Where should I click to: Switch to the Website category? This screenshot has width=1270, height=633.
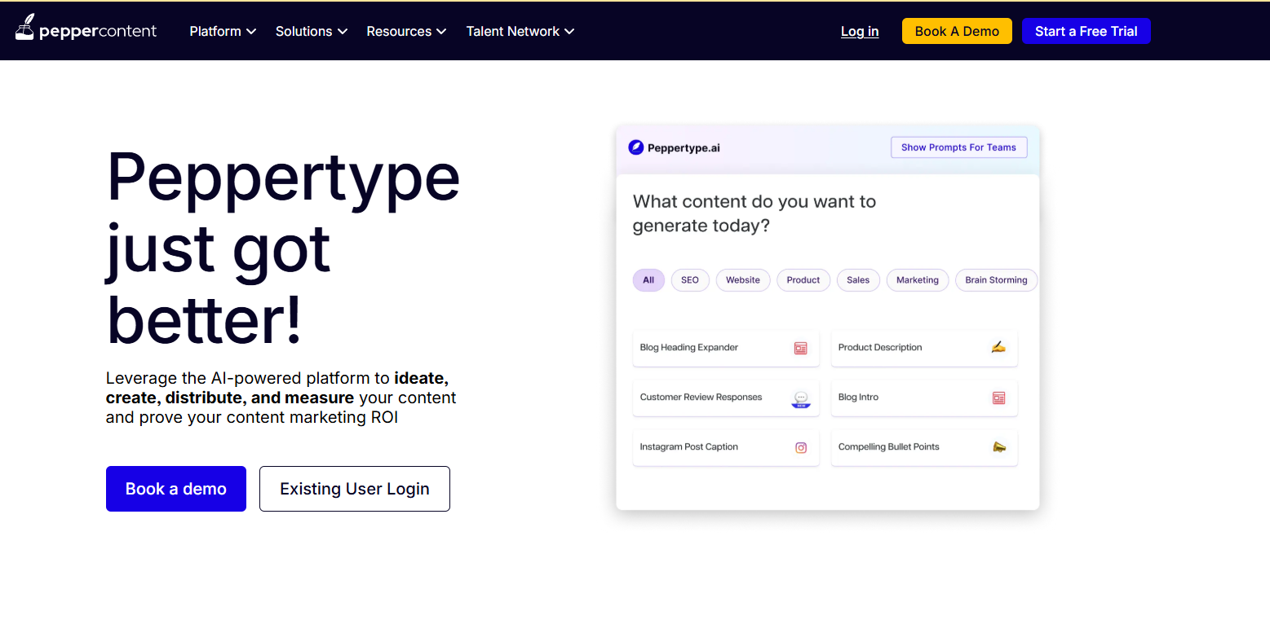click(x=743, y=280)
